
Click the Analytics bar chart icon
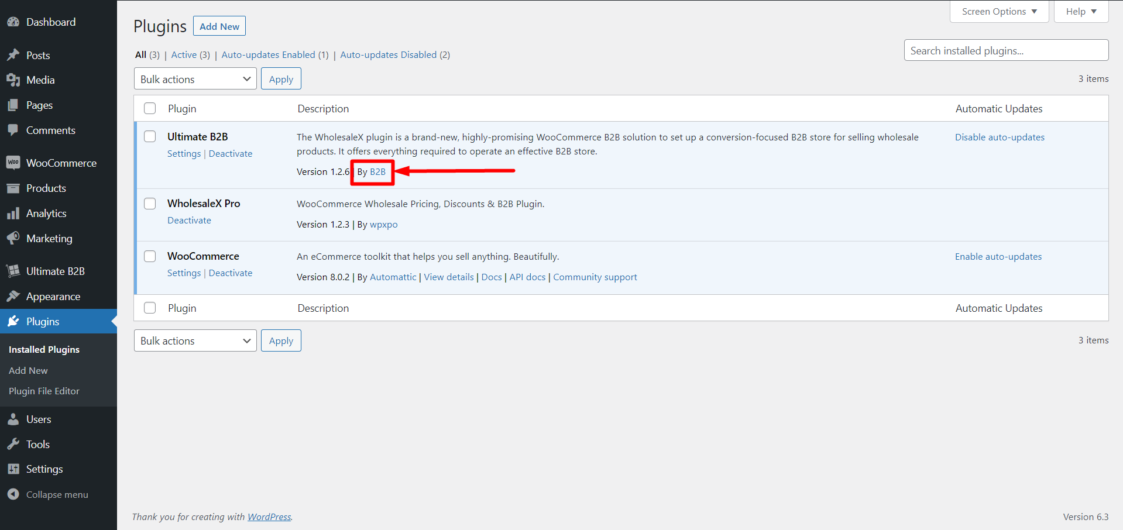13,214
